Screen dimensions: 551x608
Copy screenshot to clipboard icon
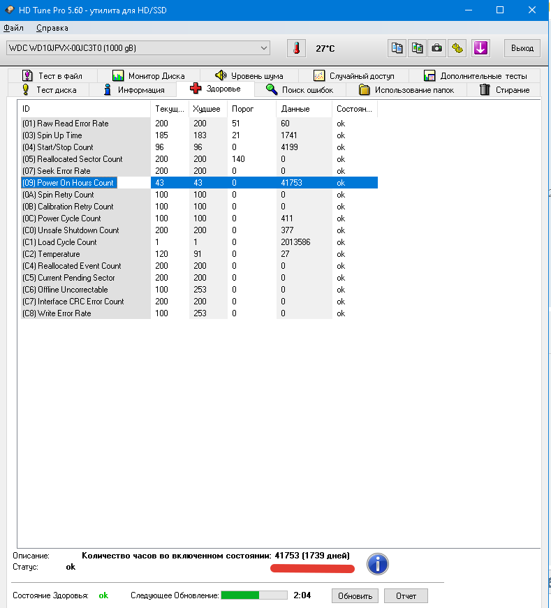(417, 48)
